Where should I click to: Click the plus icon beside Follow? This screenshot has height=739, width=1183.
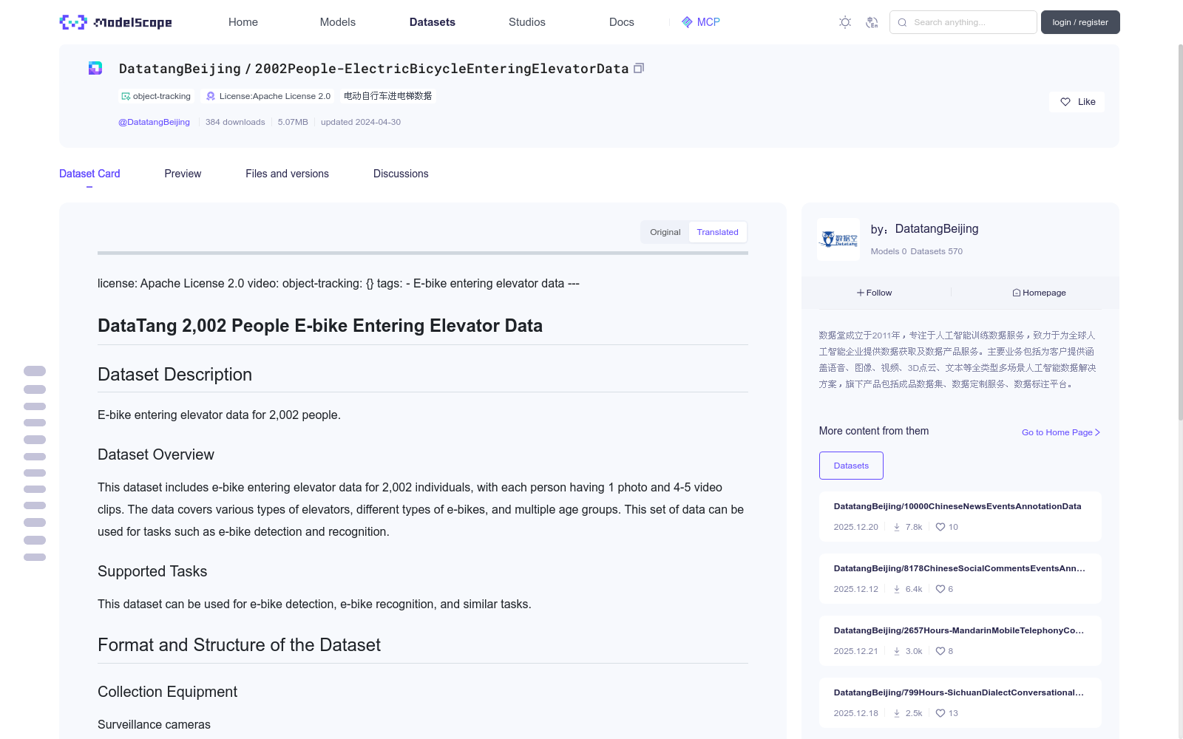click(x=861, y=293)
